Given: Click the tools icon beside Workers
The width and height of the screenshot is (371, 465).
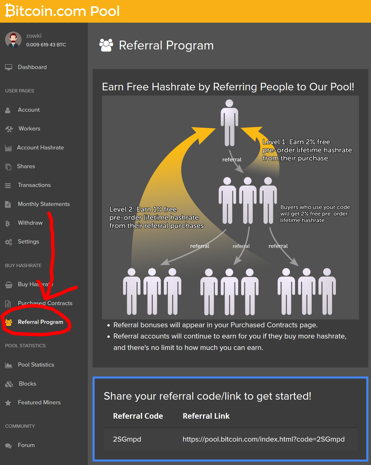Looking at the screenshot, I should tap(9, 129).
